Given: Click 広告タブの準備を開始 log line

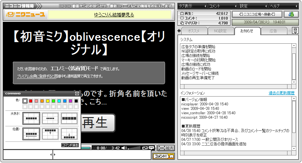Looking at the screenshot, I should tap(198, 47).
